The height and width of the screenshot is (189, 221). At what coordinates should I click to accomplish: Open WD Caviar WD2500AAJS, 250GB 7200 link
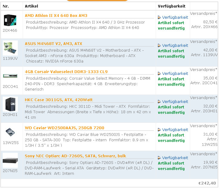(65, 128)
